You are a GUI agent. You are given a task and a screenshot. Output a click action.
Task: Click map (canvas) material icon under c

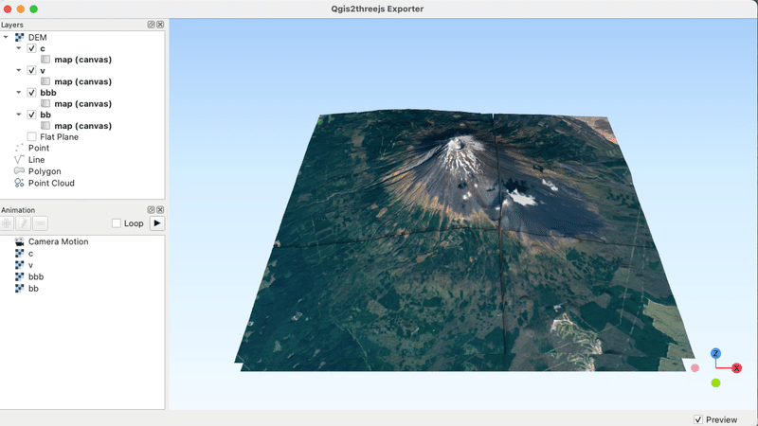pos(45,60)
